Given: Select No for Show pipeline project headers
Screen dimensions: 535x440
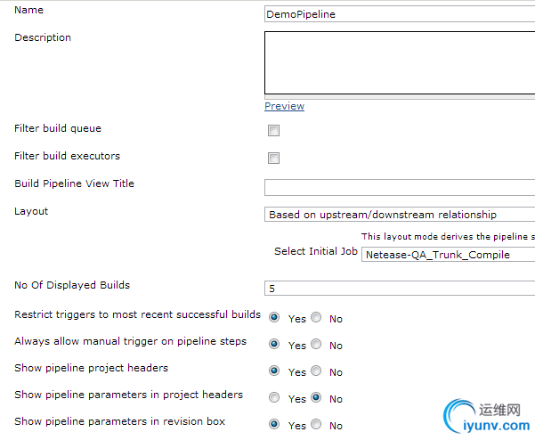Looking at the screenshot, I should pyautogui.click(x=316, y=371).
